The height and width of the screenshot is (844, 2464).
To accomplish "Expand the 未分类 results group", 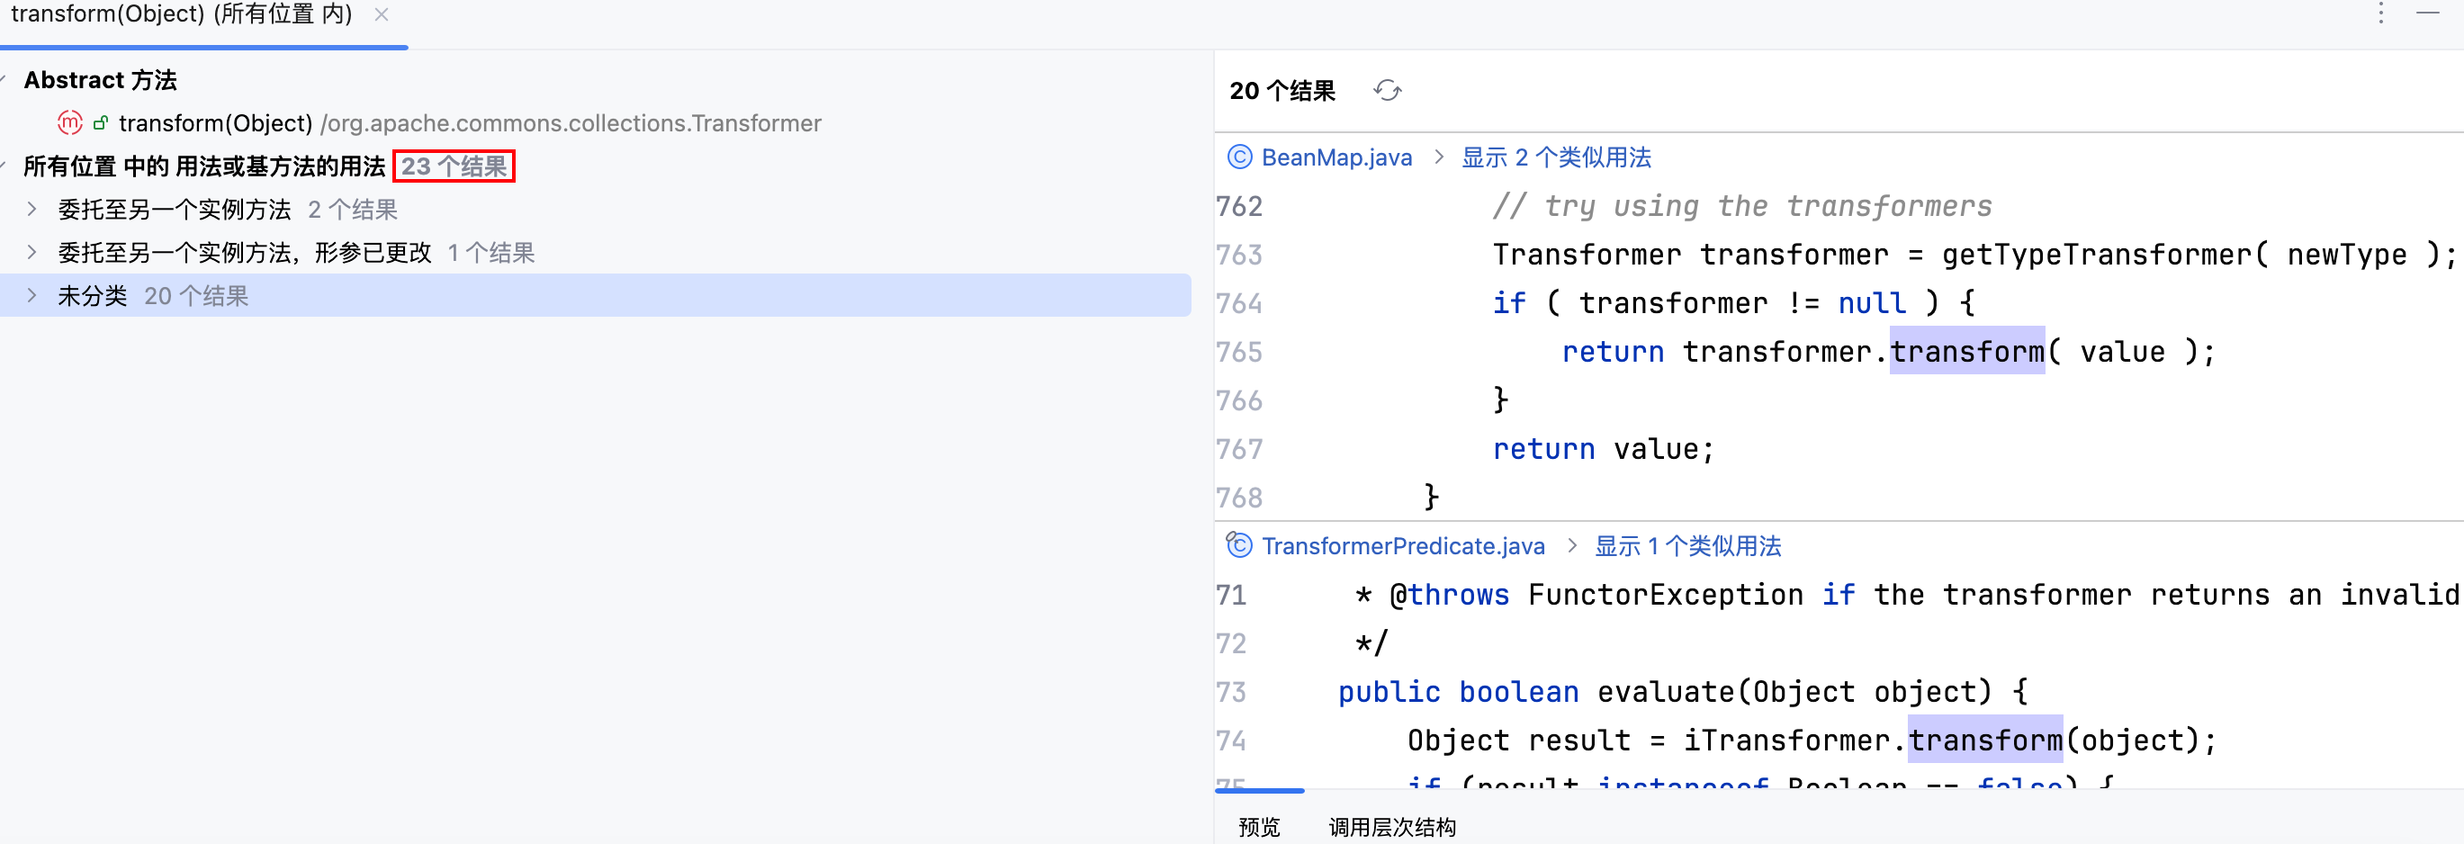I will [31, 295].
